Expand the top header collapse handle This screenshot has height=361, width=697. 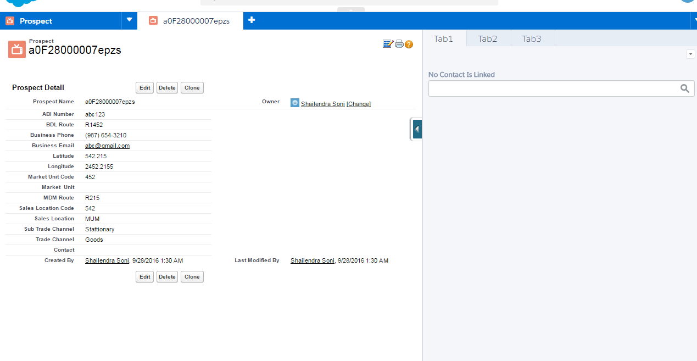click(351, 9)
